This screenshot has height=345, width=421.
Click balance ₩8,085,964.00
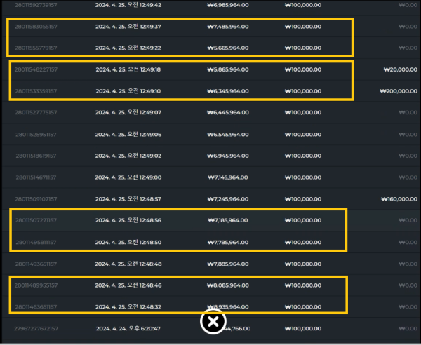pos(228,285)
